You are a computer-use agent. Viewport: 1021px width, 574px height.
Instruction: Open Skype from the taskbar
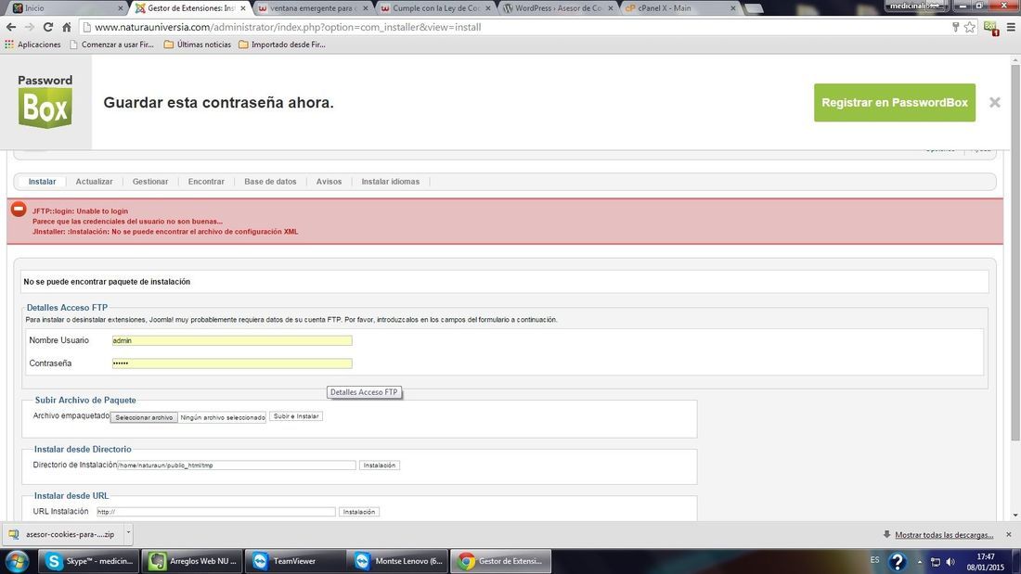pos(89,561)
